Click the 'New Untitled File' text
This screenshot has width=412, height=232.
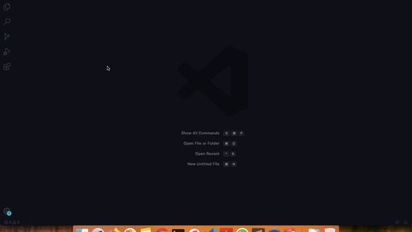(203, 164)
